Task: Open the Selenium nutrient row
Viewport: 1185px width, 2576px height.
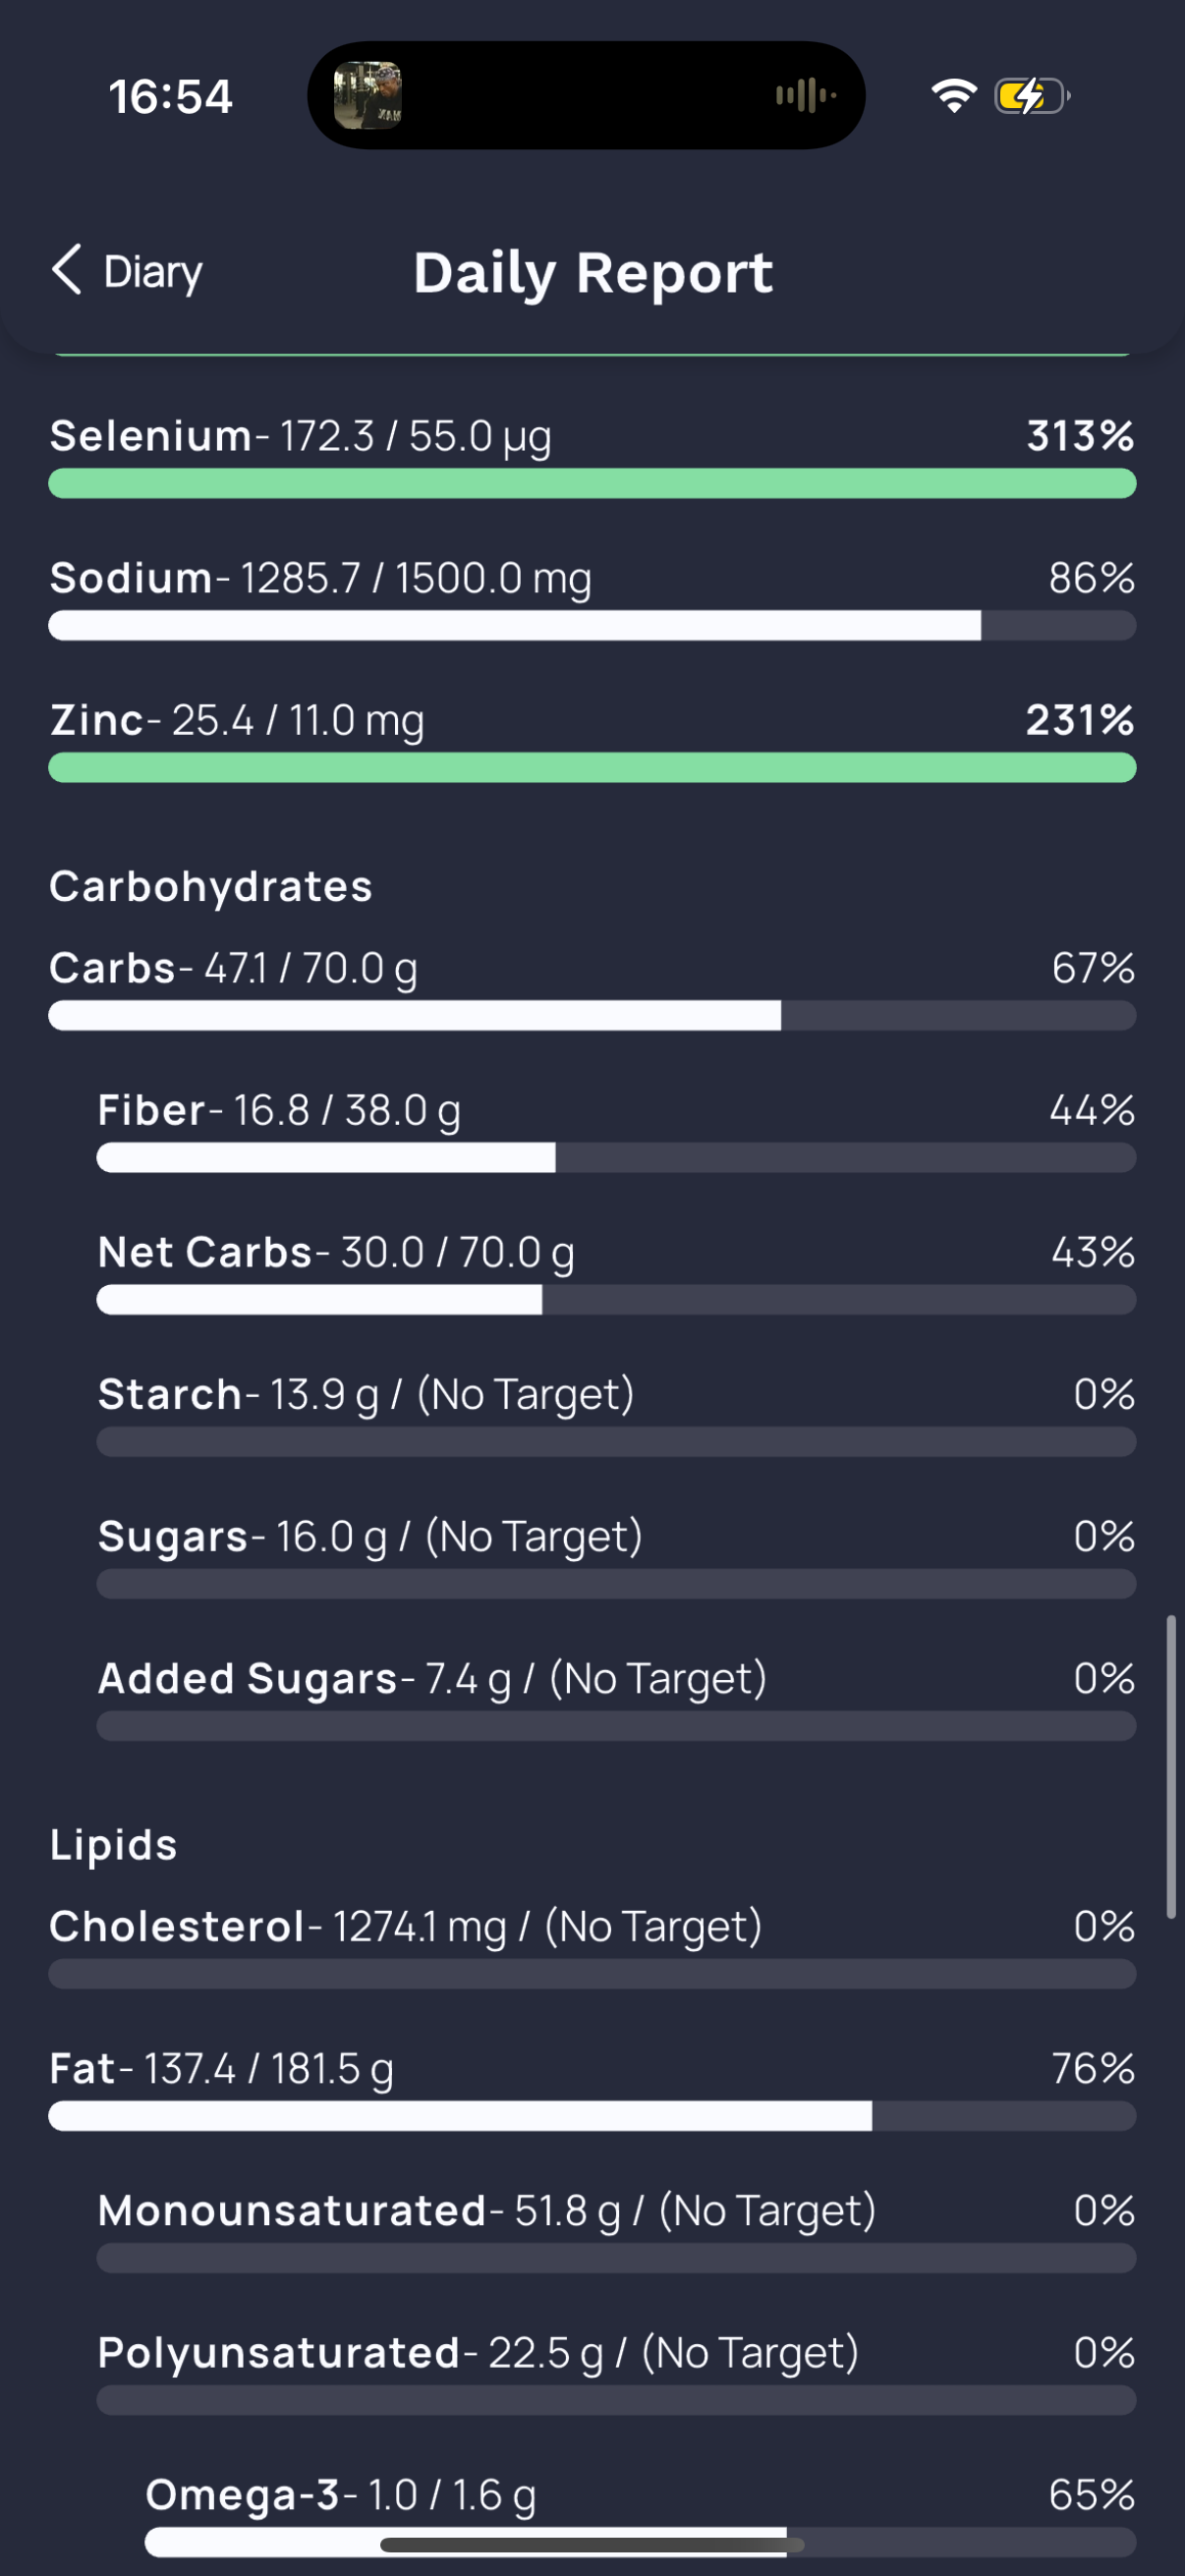Action: [x=592, y=456]
